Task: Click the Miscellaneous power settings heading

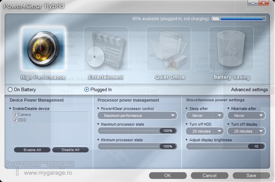Action: 215,100
